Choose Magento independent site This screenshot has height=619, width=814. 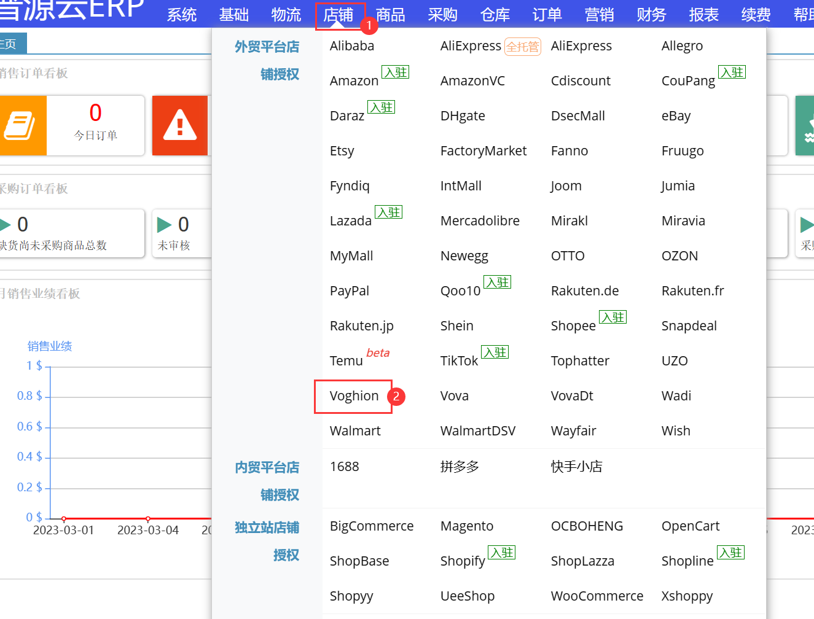coord(467,526)
